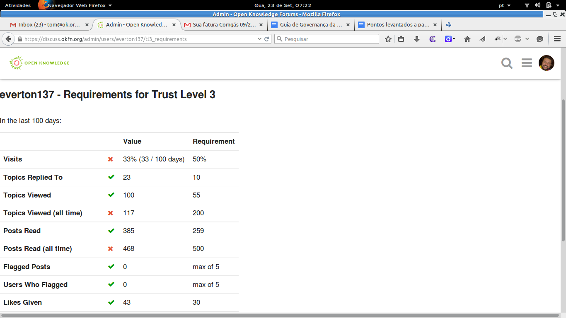
Task: Go to the Firefox home page icon
Action: pyautogui.click(x=467, y=39)
